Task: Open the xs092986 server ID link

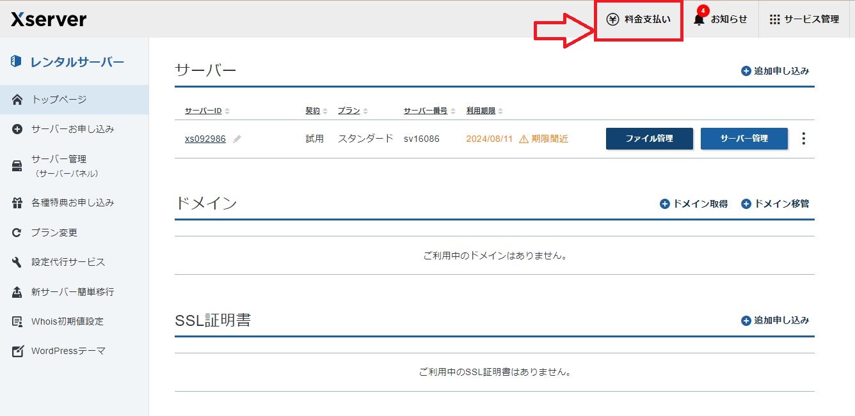Action: [205, 139]
